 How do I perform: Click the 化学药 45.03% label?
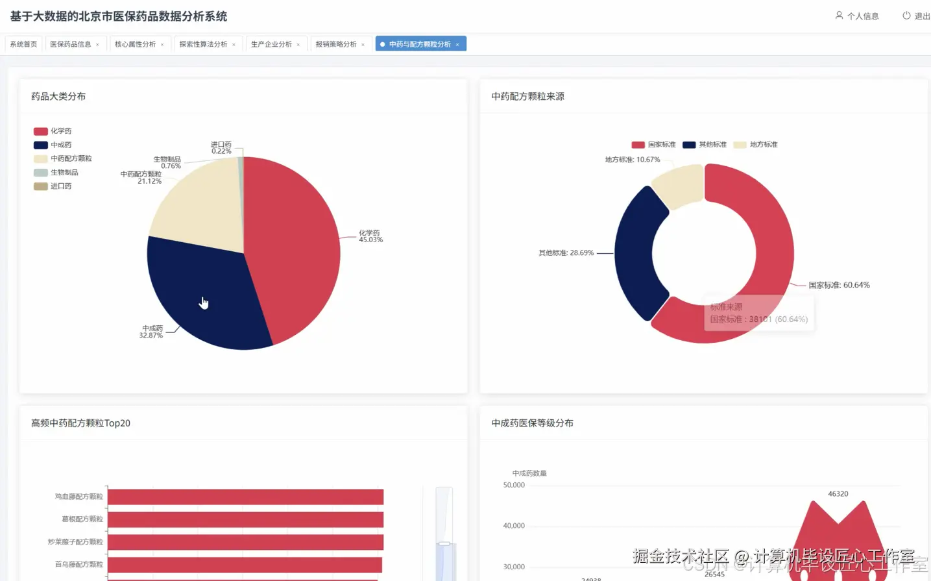point(370,236)
